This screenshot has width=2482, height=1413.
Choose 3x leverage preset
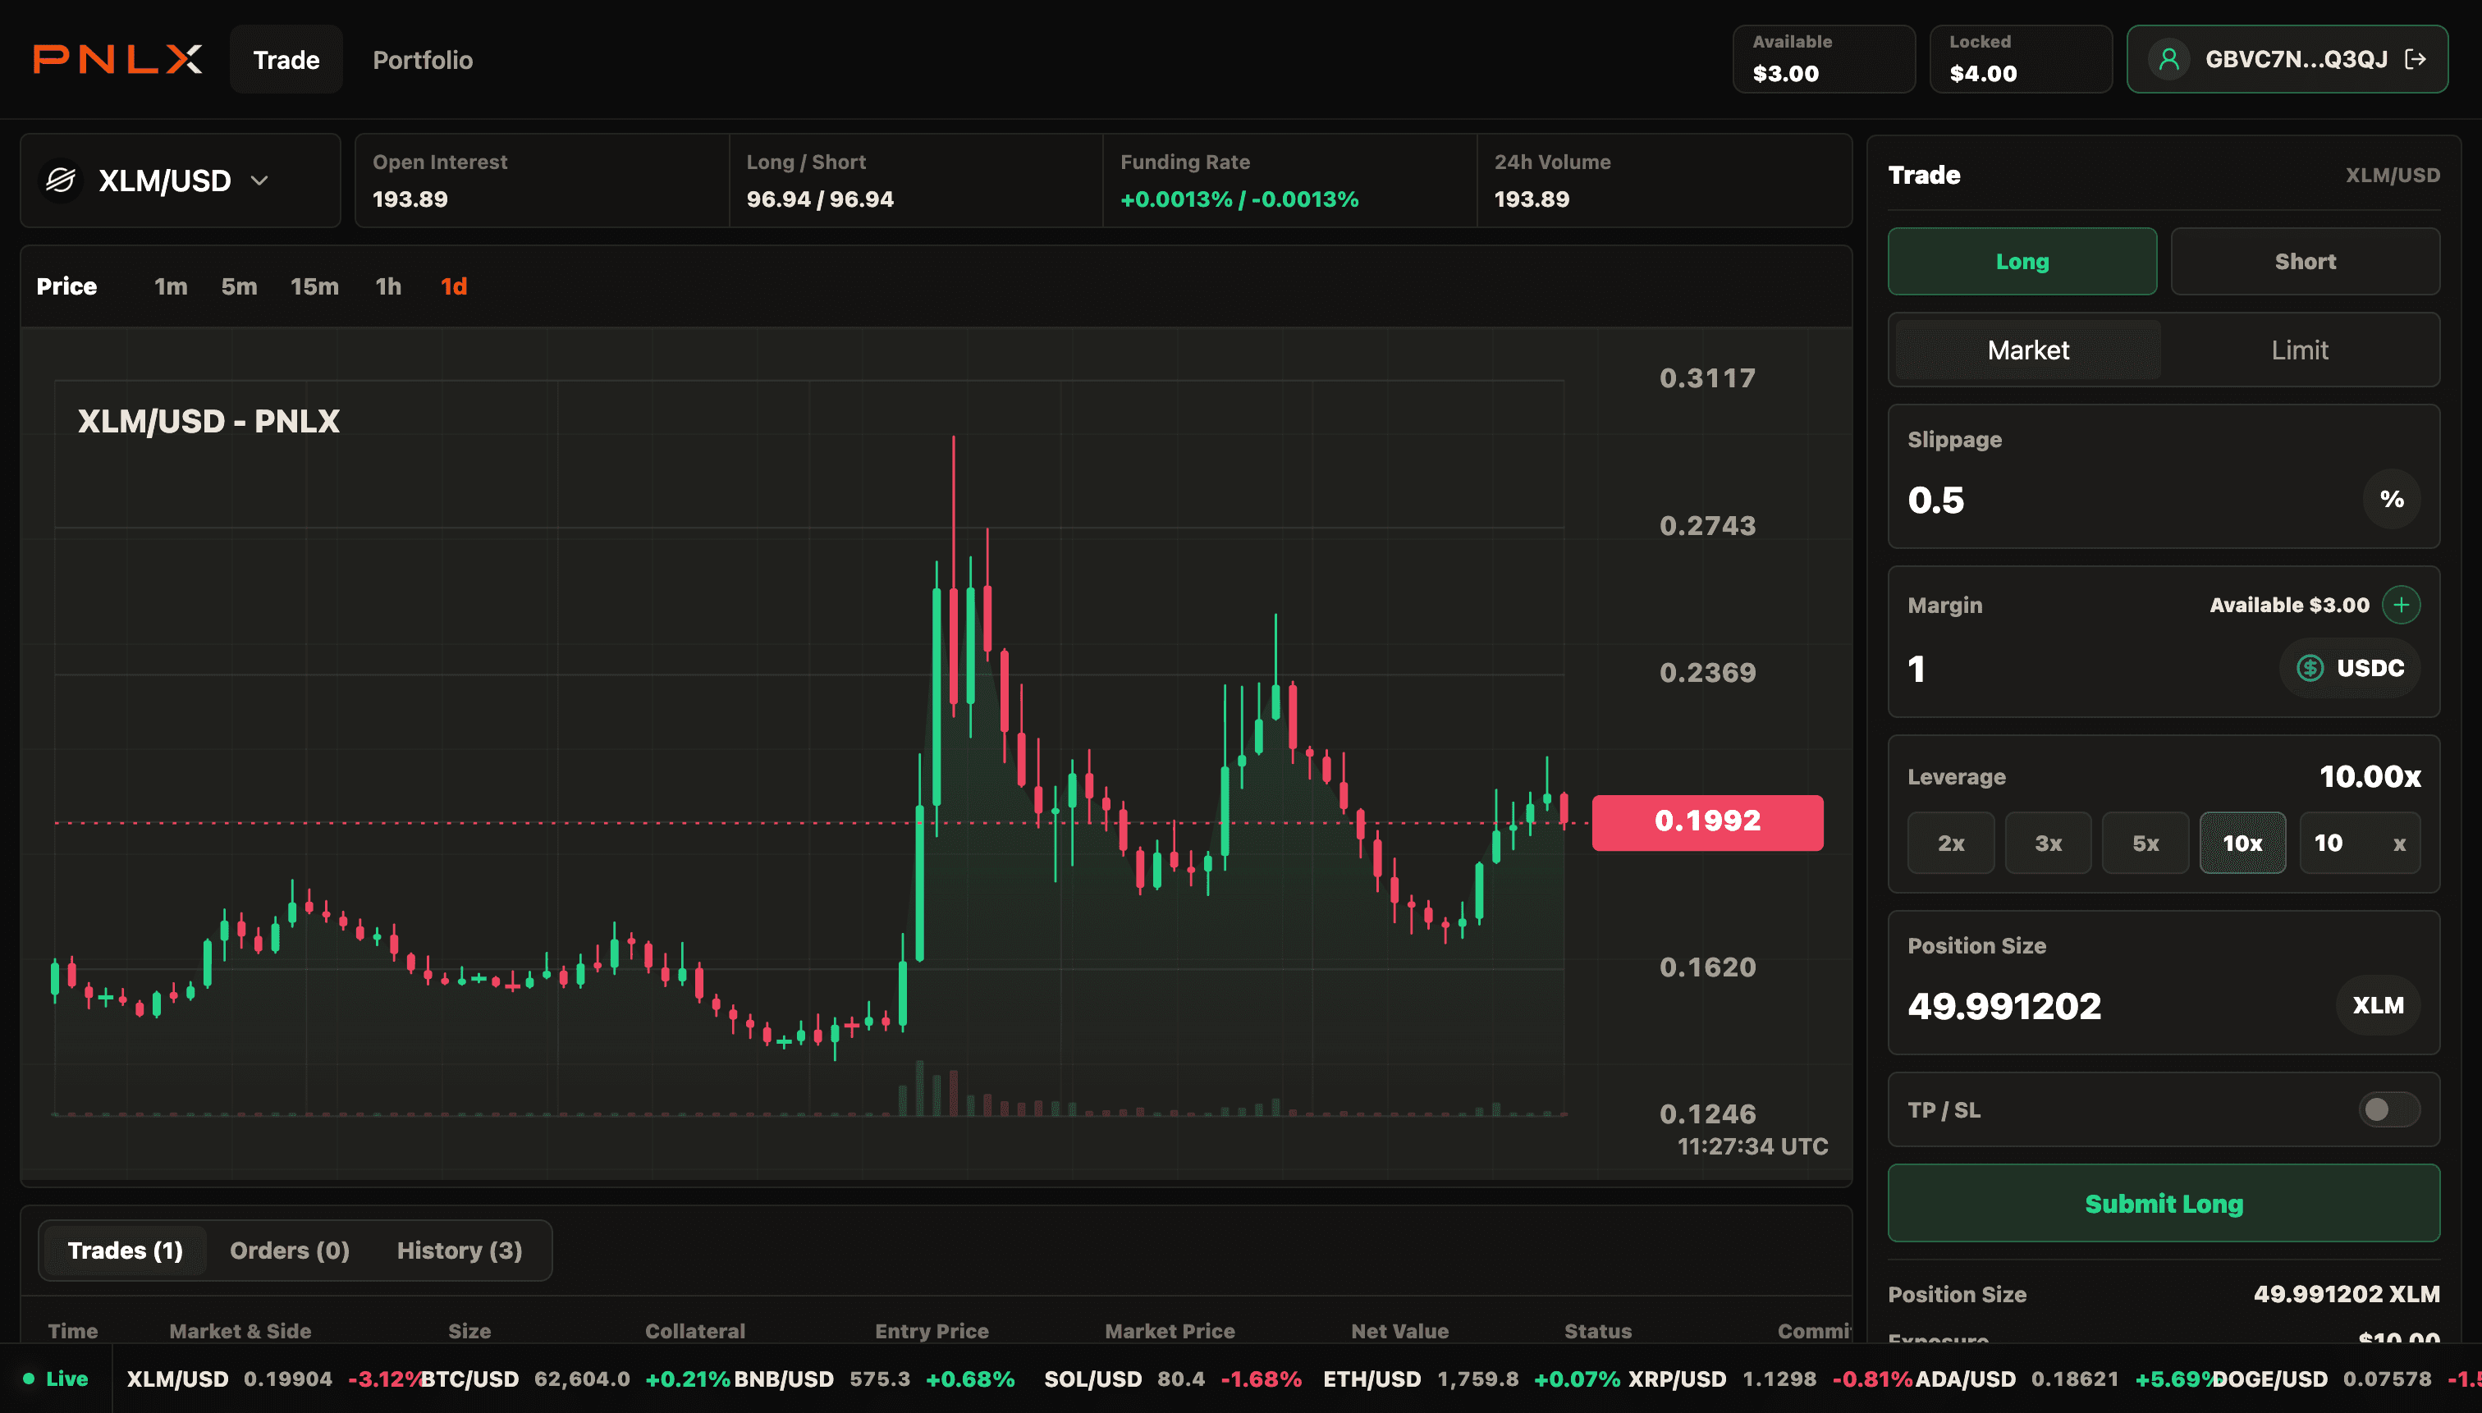point(2047,844)
